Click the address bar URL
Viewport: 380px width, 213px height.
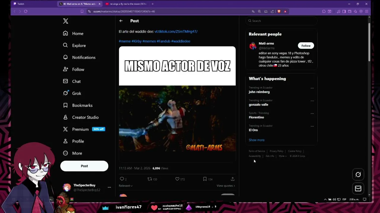[x=124, y=11]
